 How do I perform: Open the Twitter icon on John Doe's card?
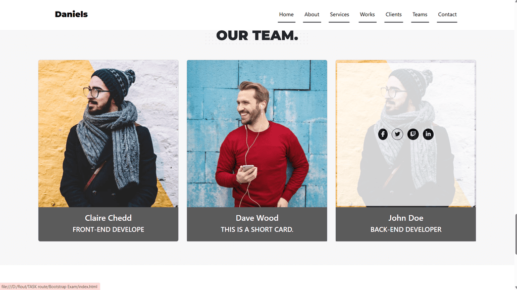397,134
